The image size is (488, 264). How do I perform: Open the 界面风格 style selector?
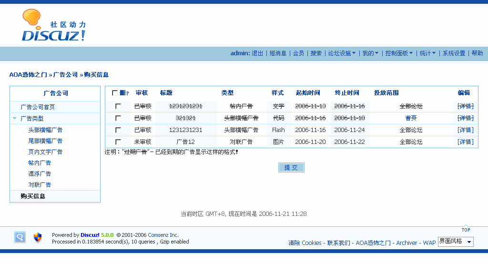tap(456, 242)
